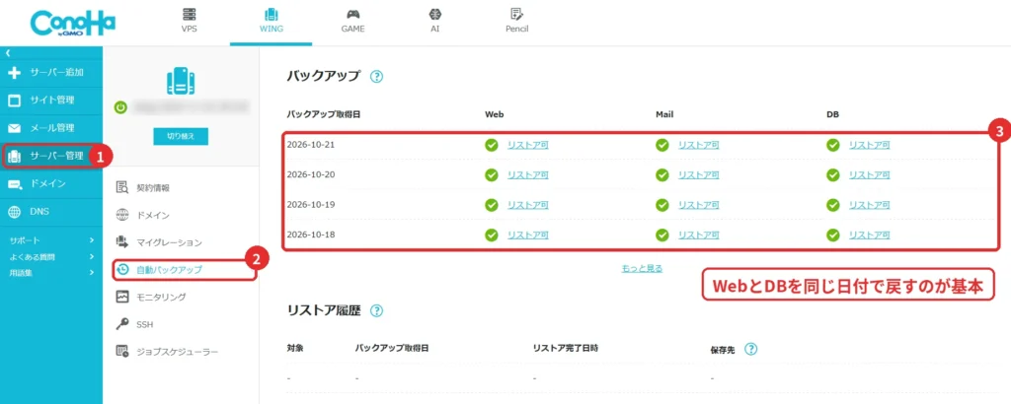Click the バックアップ取得日 header in backup table
Viewport: 1011px width, 404px height.
click(324, 114)
